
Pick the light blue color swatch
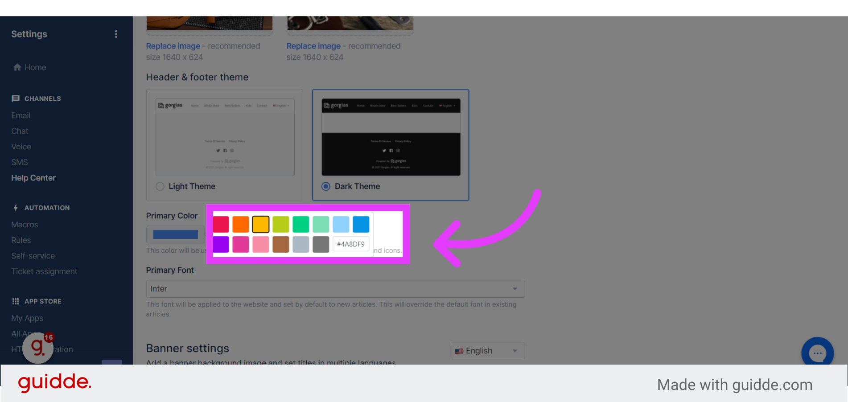click(x=341, y=224)
